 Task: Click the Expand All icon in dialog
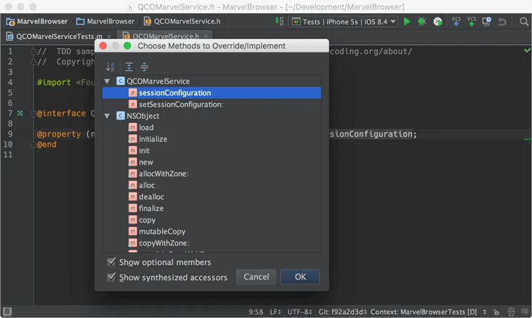click(x=129, y=66)
